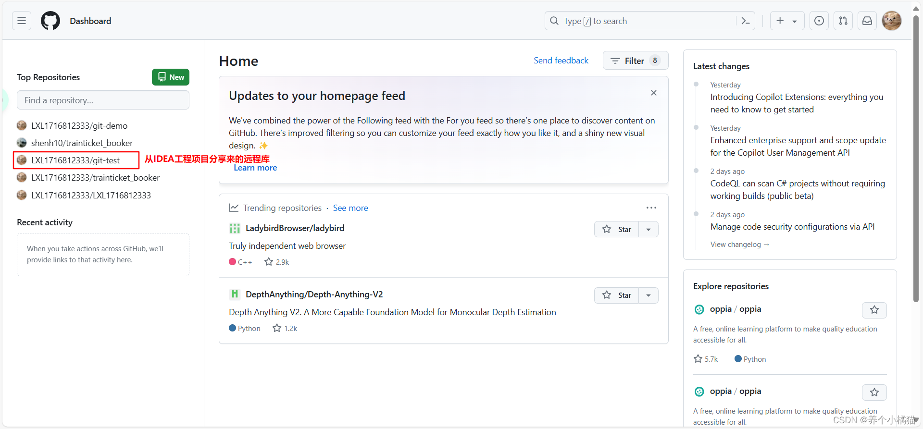Click the DepthAnything avatar icon

click(x=235, y=294)
